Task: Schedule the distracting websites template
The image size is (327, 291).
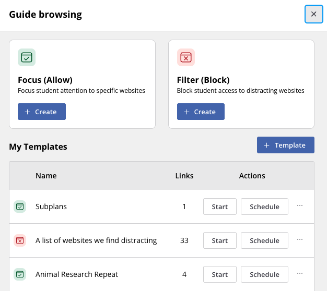Action: pos(264,240)
